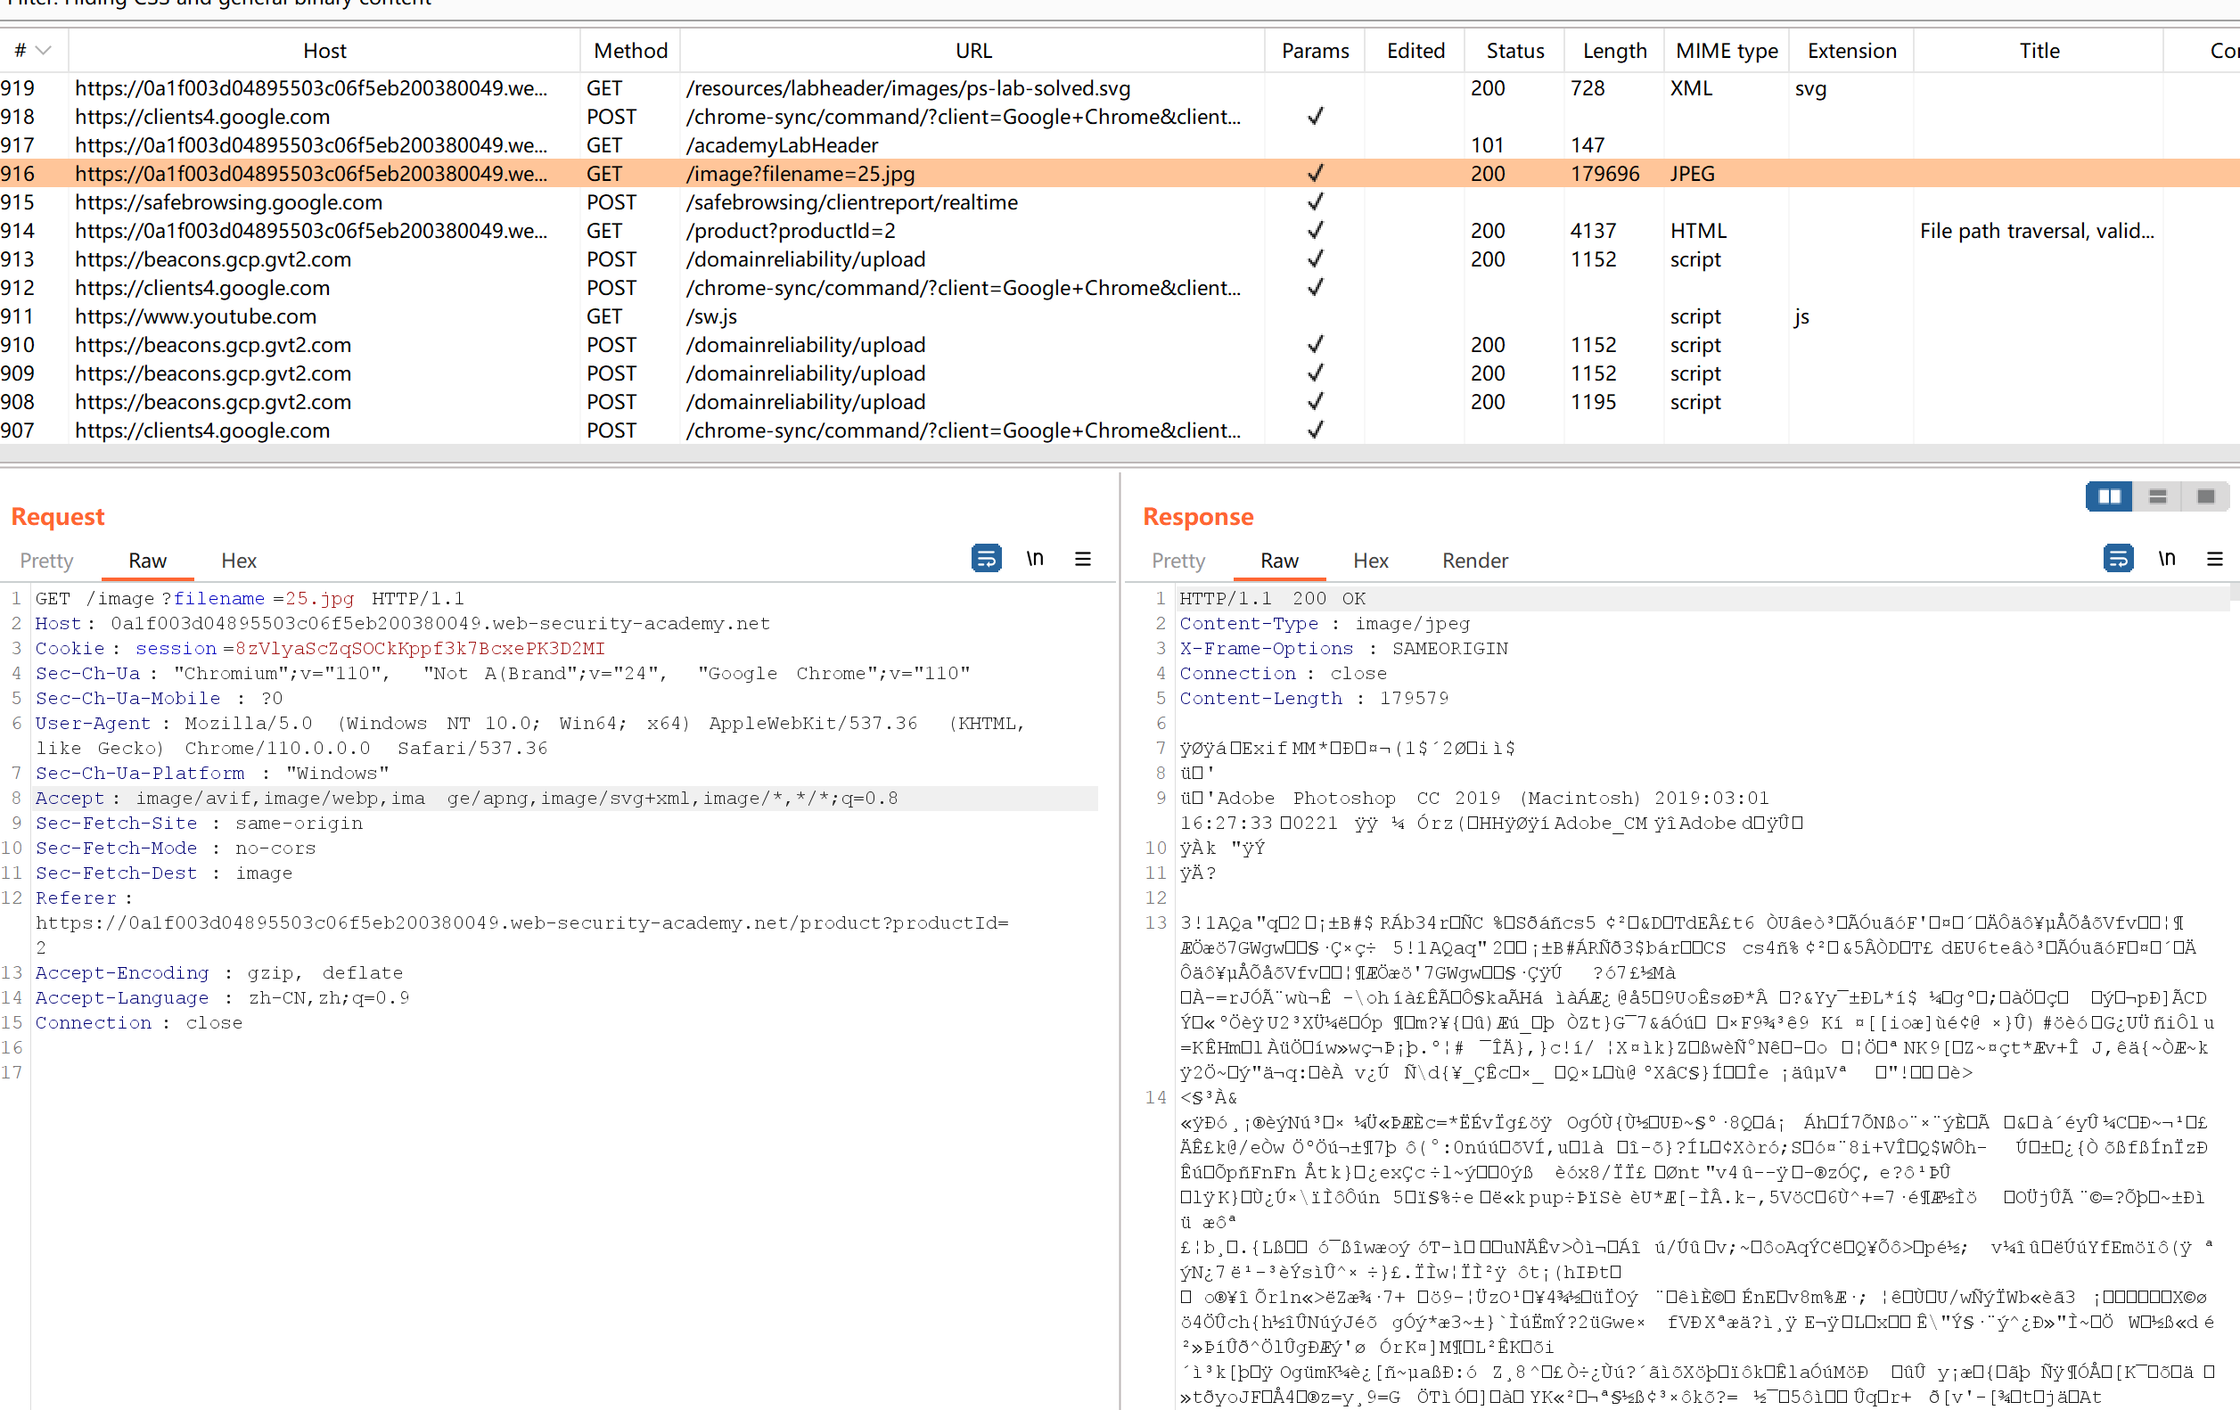Select request 919 ps-lab-solved.svg row

pyautogui.click(x=907, y=88)
